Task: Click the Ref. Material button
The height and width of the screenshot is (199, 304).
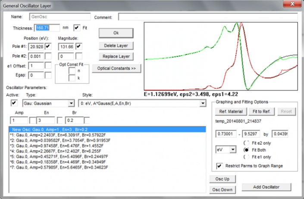Action: coord(231,112)
